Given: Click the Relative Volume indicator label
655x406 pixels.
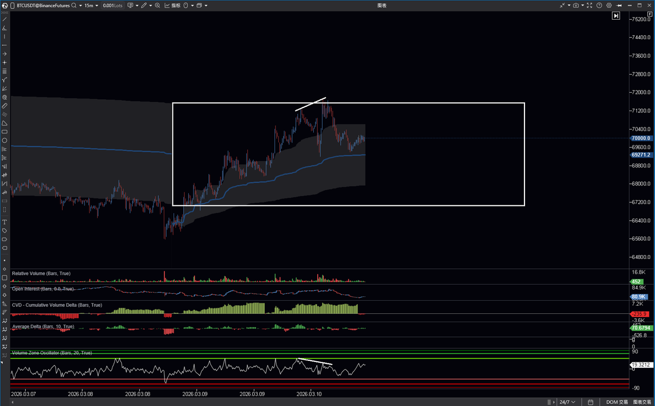Looking at the screenshot, I should tap(41, 273).
